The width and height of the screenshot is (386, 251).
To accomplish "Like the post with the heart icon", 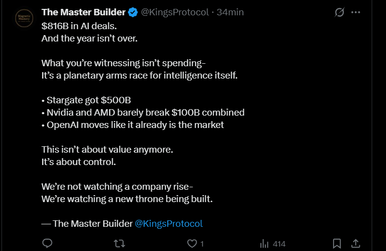I will (192, 244).
